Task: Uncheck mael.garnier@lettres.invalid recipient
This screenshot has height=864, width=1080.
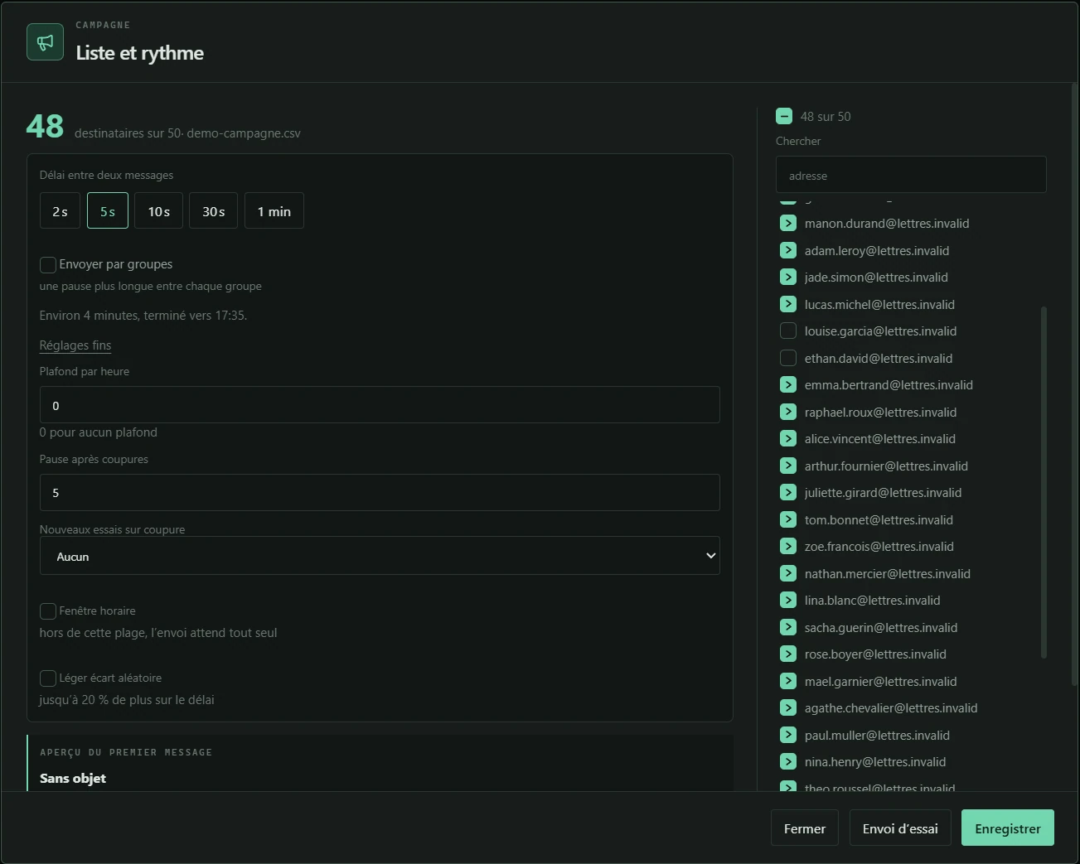Action: pos(788,681)
